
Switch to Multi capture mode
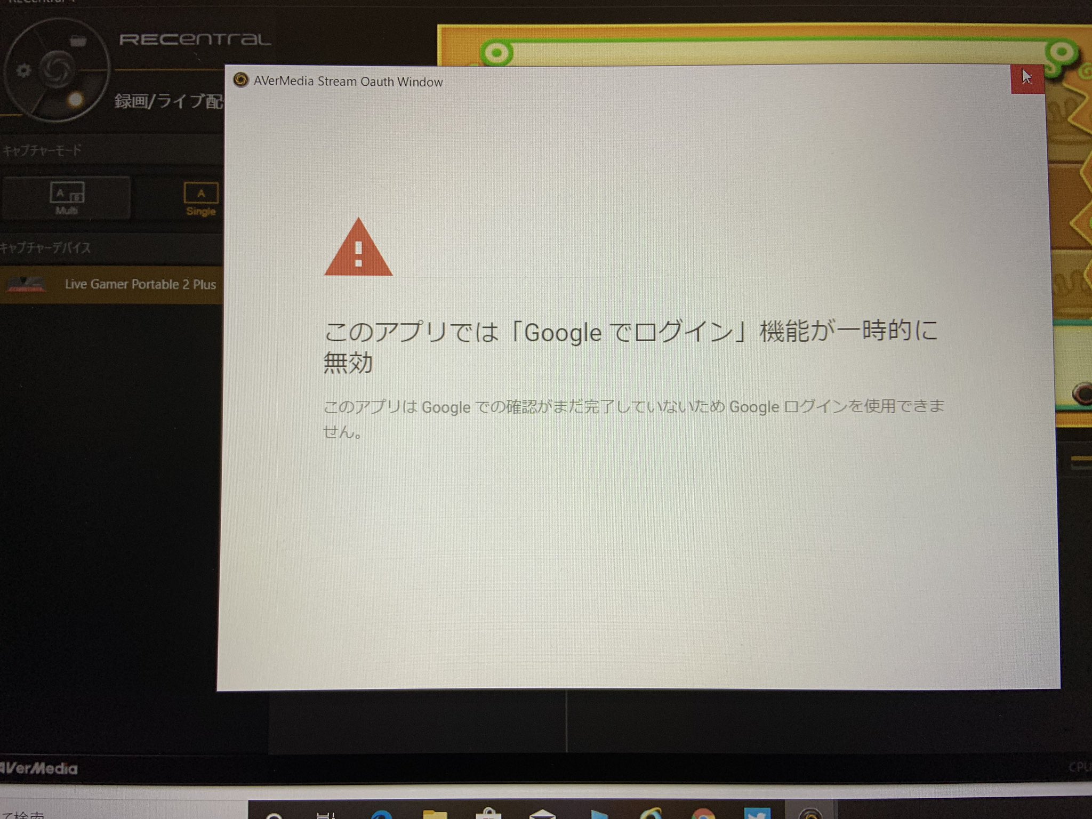click(66, 198)
